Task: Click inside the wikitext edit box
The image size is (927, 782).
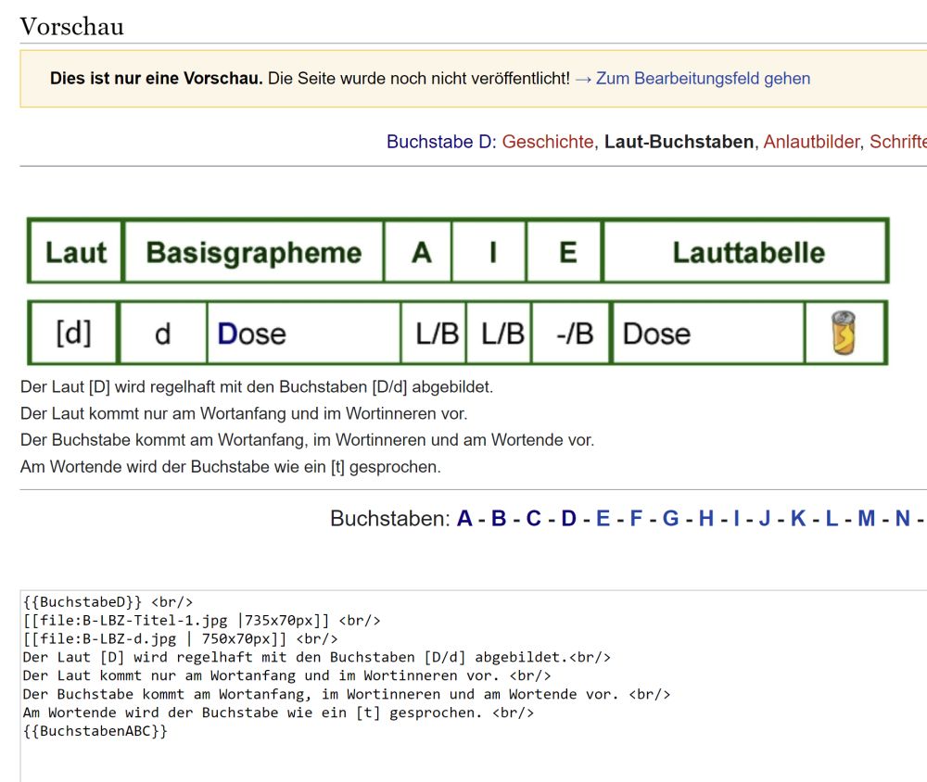Action: click(463, 755)
